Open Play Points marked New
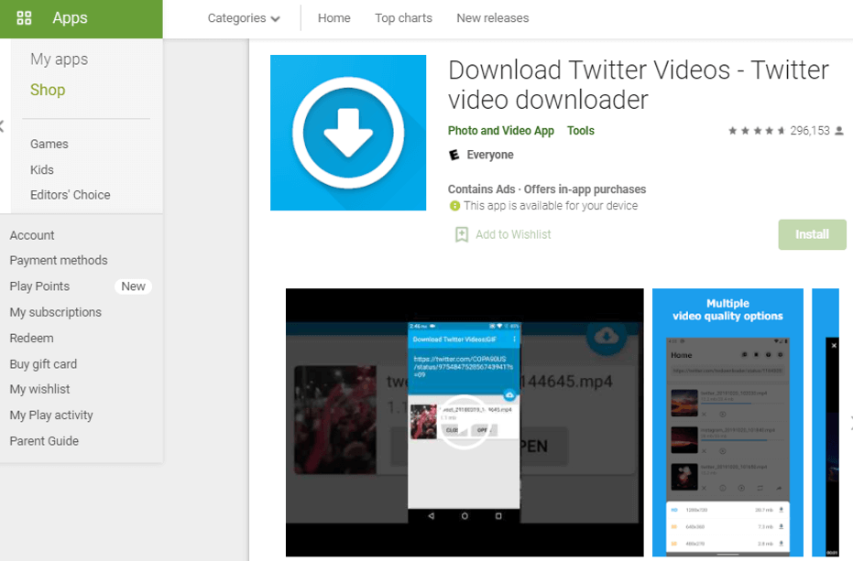This screenshot has height=561, width=853. (39, 286)
